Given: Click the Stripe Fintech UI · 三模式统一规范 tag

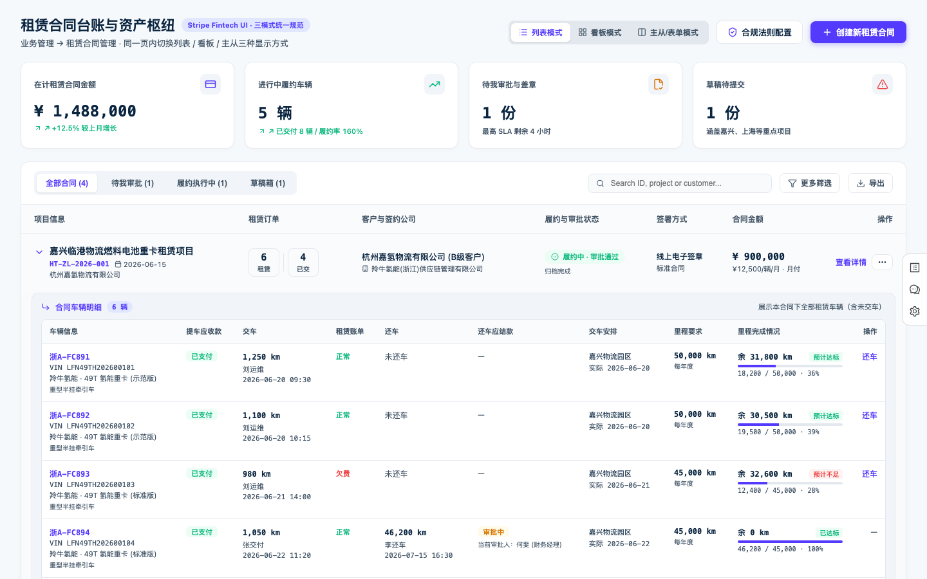Looking at the screenshot, I should click(x=246, y=25).
